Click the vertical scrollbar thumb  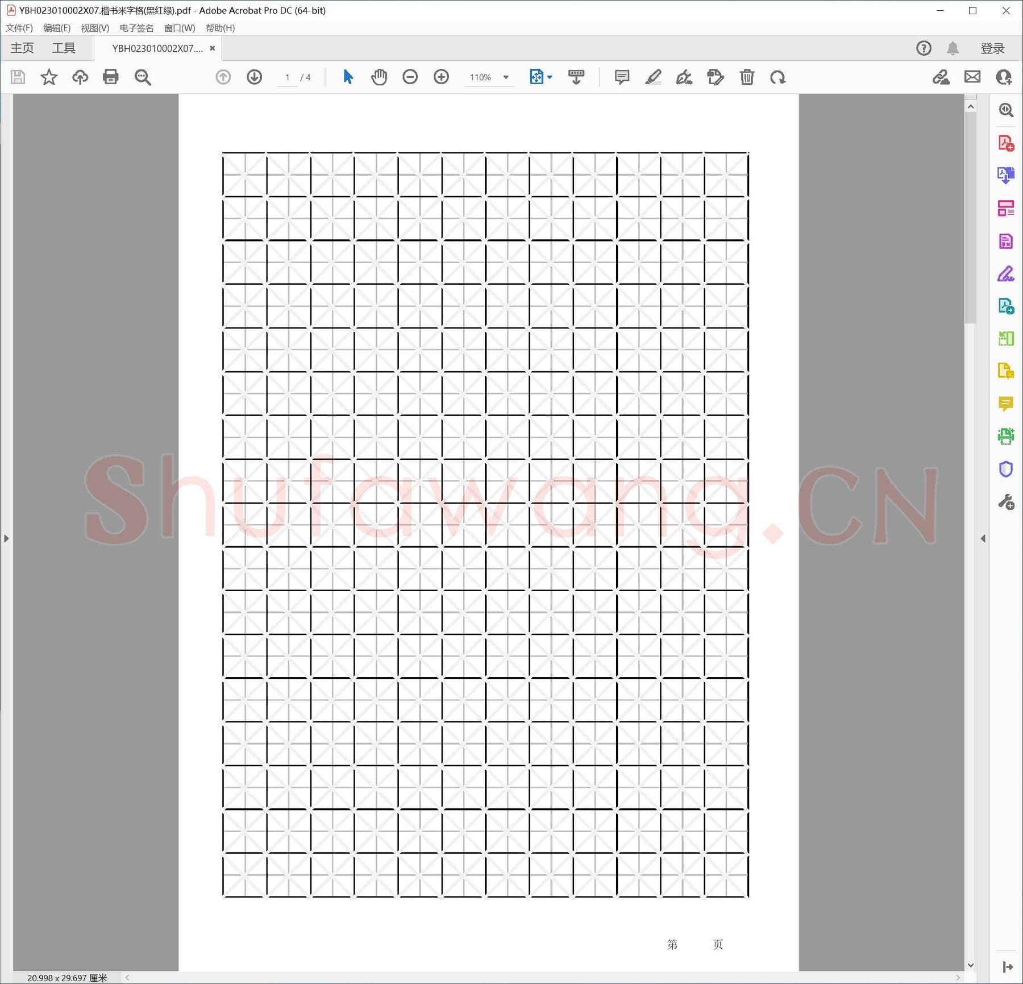[971, 217]
